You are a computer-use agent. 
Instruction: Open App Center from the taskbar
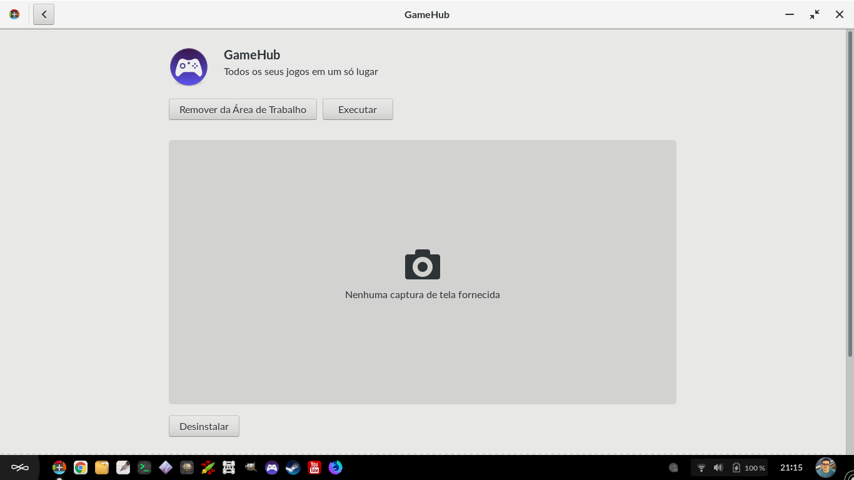pyautogui.click(x=59, y=467)
